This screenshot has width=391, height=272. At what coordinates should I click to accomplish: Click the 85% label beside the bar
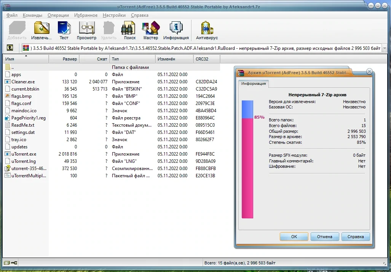coord(259,117)
